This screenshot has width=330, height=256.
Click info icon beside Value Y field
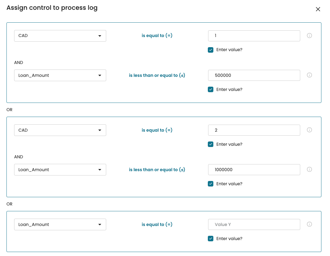point(309,224)
